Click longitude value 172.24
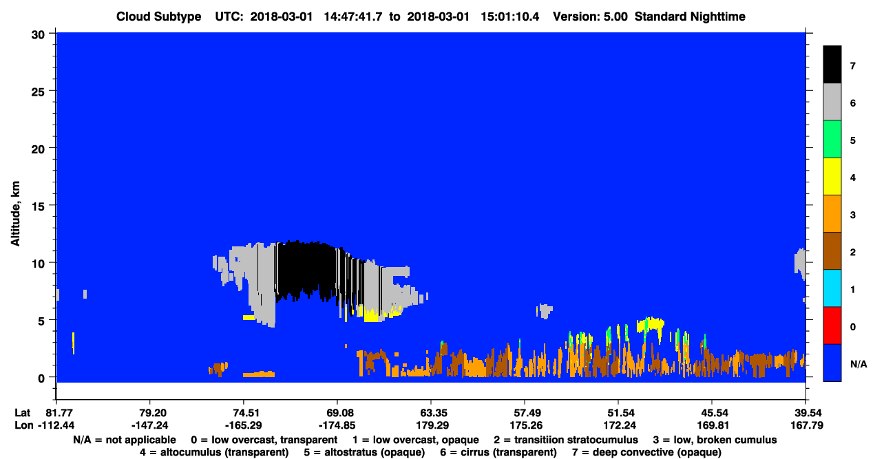This screenshot has width=895, height=459. point(618,425)
